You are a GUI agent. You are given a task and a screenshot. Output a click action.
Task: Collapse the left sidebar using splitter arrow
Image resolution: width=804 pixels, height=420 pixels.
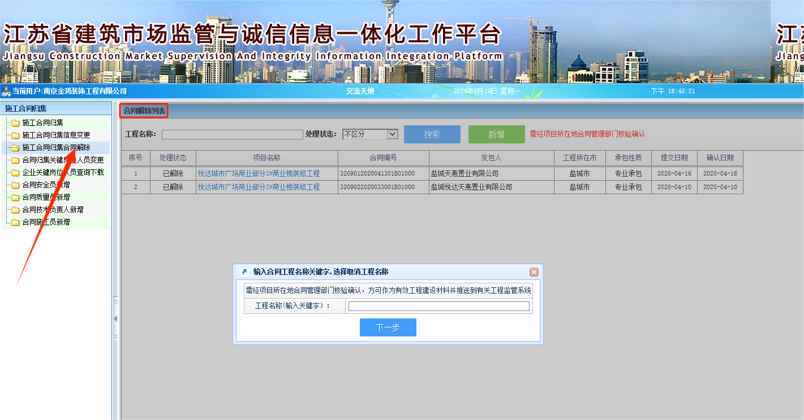[x=115, y=319]
